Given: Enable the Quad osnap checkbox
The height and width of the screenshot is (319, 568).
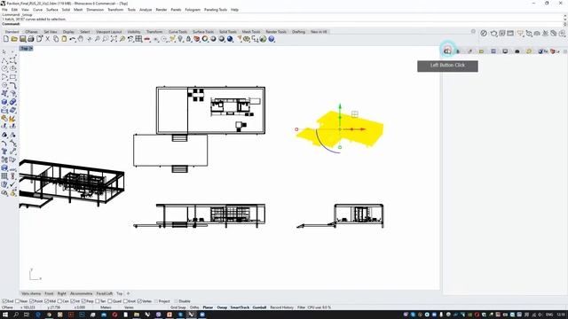Looking at the screenshot, I should (x=110, y=301).
